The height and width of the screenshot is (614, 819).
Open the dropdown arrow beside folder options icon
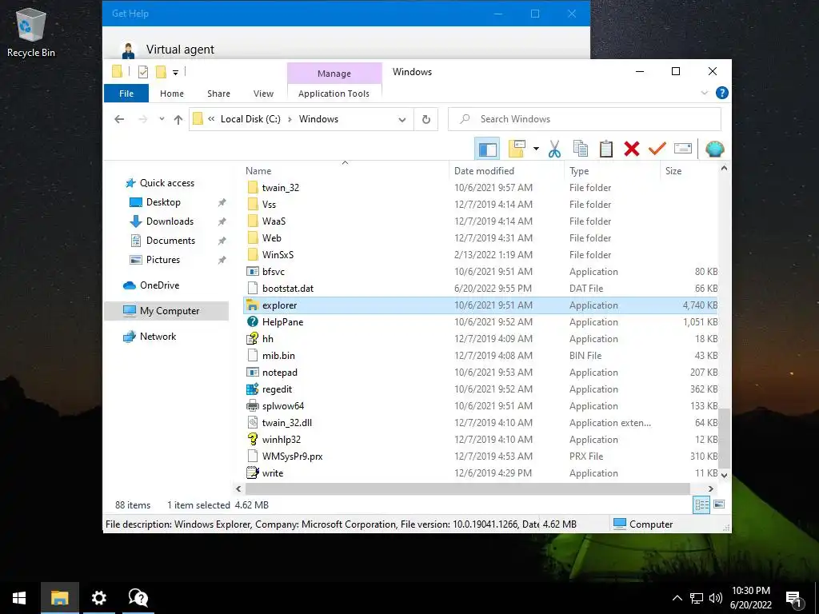tap(536, 150)
